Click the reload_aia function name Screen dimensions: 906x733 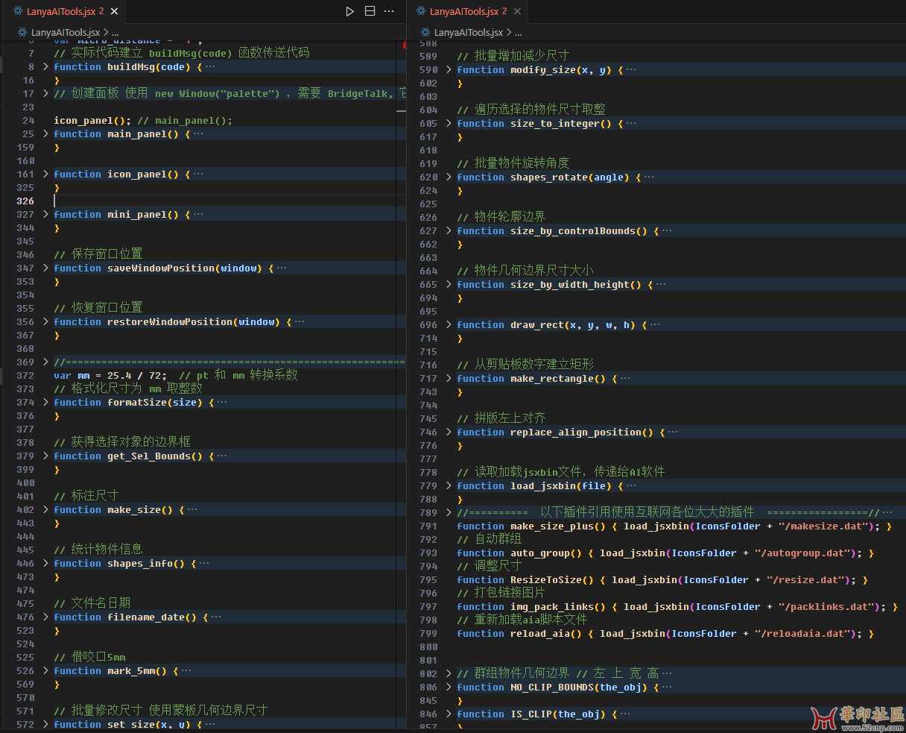540,634
